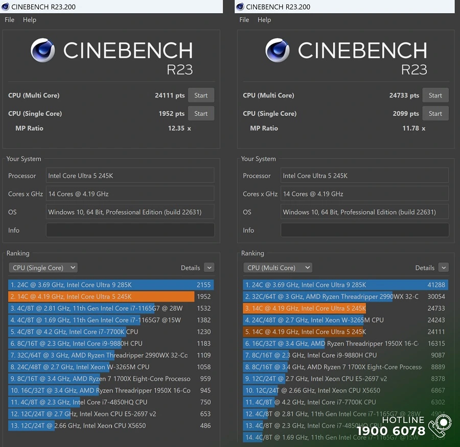Screen dimensions: 460x447
Task: Select i7-1165G7 @15W row scoring 1382
Action: coord(111,320)
